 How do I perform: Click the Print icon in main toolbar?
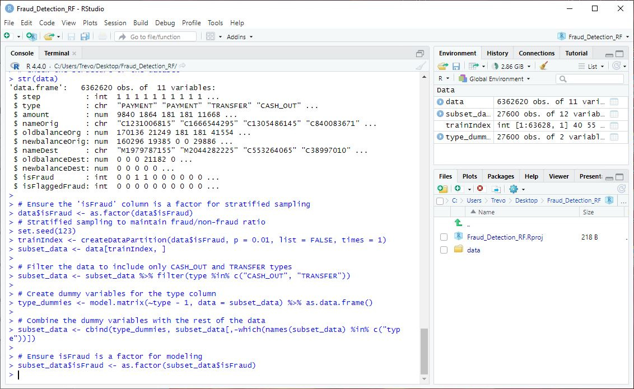coord(102,37)
